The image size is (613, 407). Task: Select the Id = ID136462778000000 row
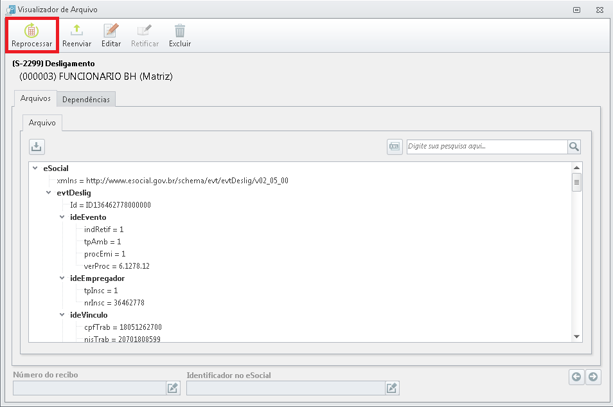click(111, 204)
